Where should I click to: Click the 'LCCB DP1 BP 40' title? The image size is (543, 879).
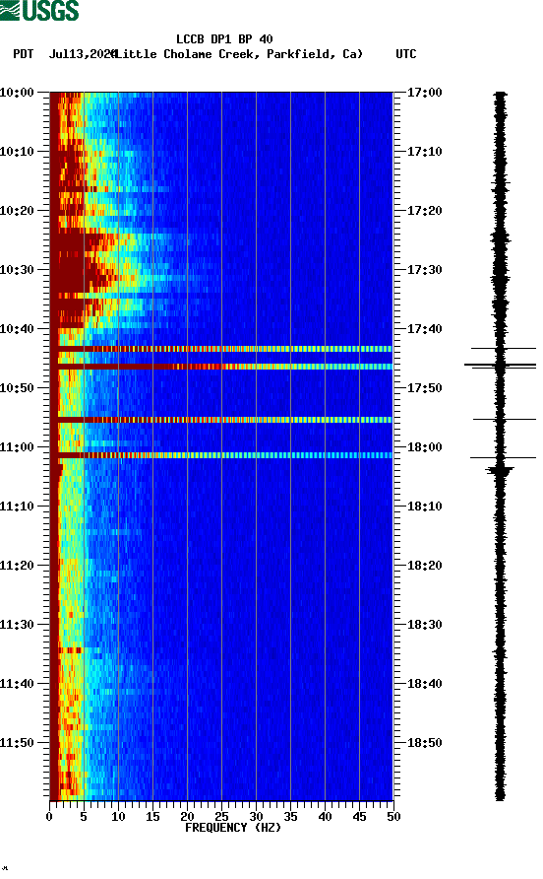click(224, 39)
